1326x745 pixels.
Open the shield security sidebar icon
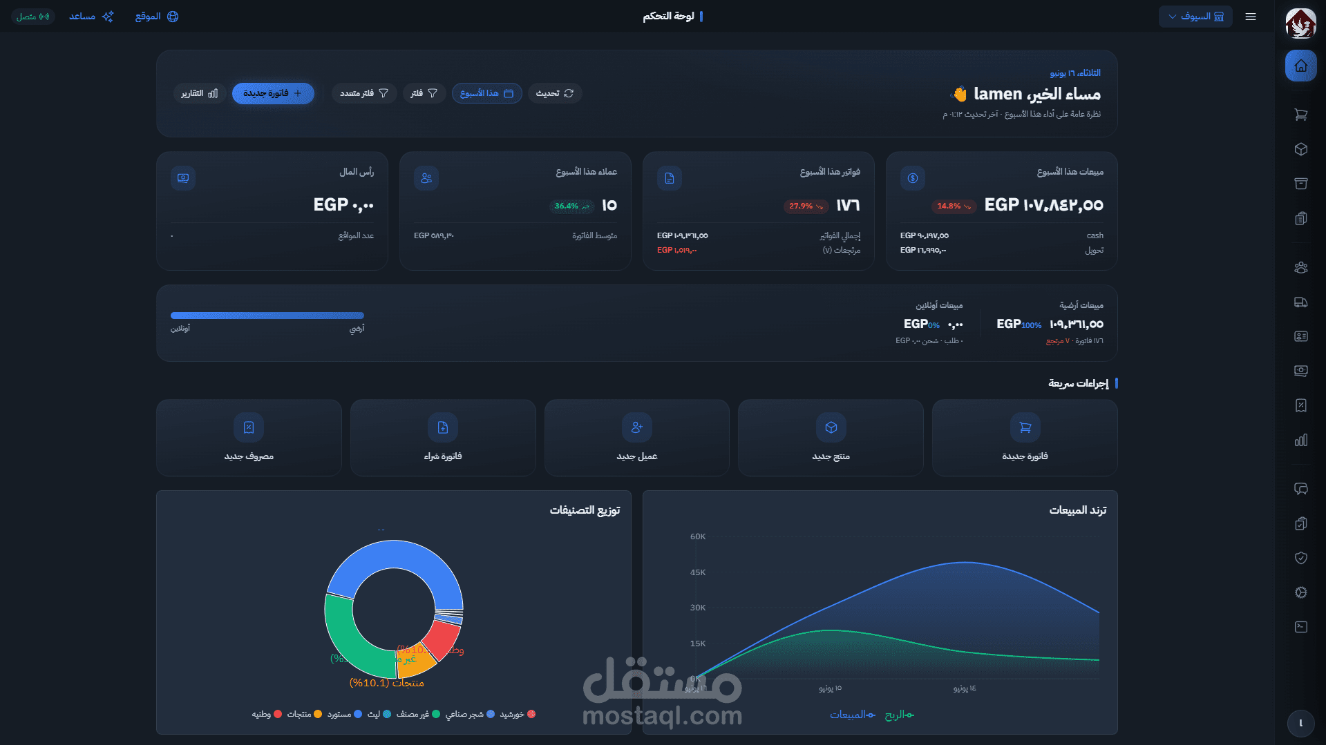(1300, 558)
